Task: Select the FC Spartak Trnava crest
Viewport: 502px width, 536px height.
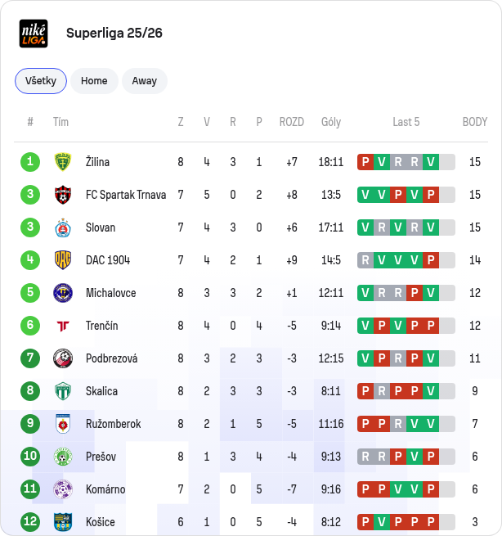Action: click(63, 195)
